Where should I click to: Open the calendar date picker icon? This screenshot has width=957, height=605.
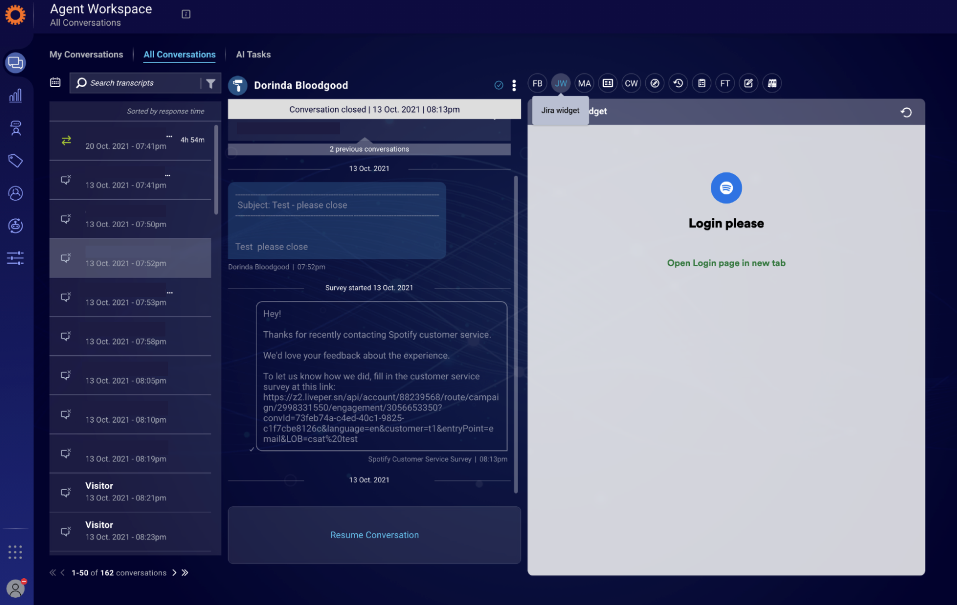pyautogui.click(x=55, y=83)
